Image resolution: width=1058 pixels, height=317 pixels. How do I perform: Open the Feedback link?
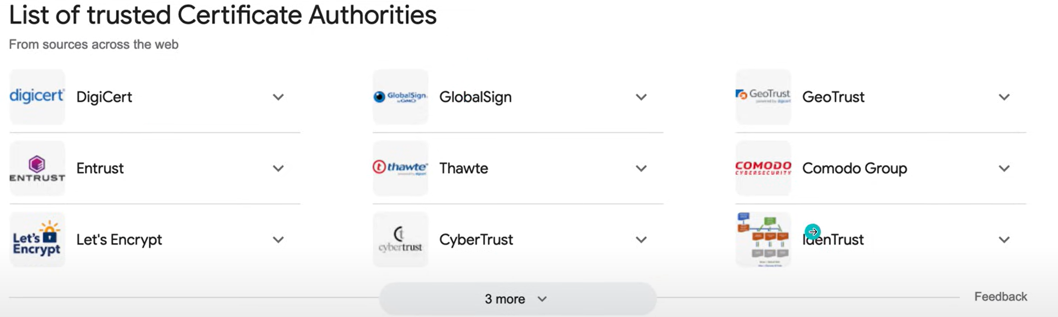(x=1000, y=296)
